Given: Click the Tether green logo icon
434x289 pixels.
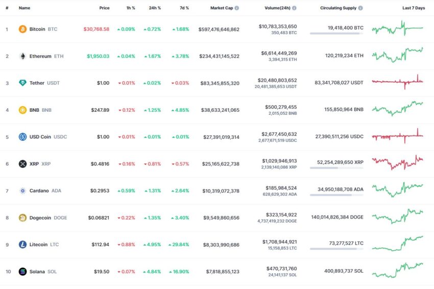Looking at the screenshot, I should [x=22, y=83].
